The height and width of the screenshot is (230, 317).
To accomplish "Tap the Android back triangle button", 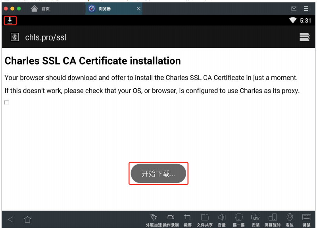I will [x=11, y=219].
